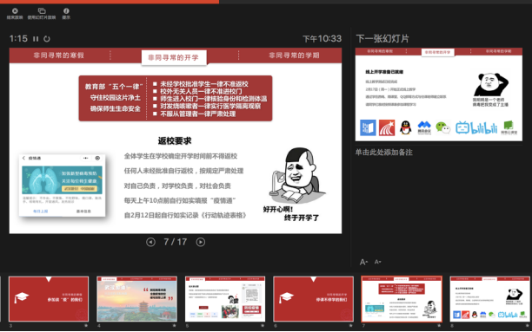This screenshot has height=332, width=532.
Task: Select slide 4 thumbnail with pagoda photo
Action: click(136, 299)
